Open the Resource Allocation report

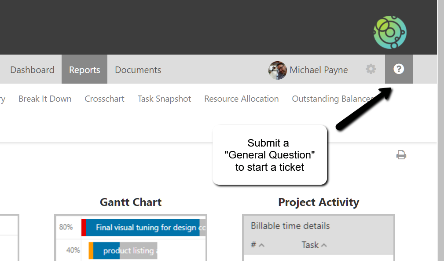241,99
